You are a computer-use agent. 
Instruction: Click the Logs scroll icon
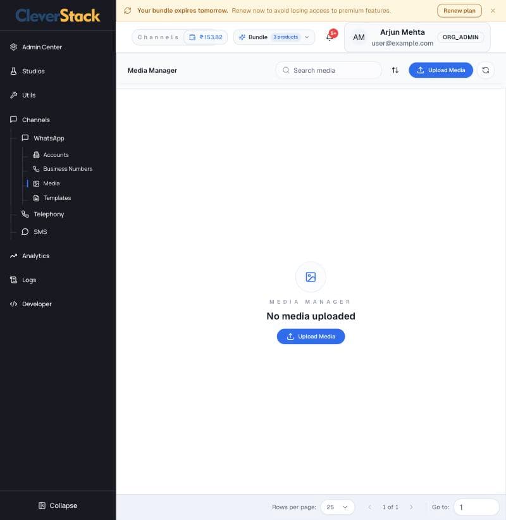[x=13, y=280]
